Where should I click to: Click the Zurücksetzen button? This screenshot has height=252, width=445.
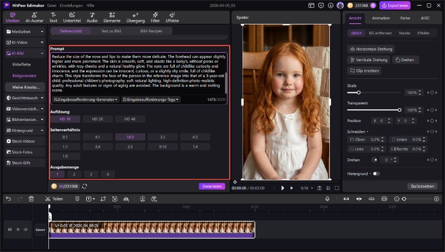(422, 186)
